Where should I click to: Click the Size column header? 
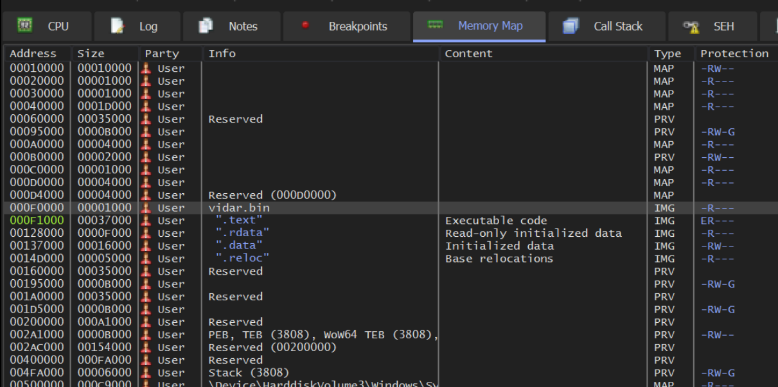tap(91, 54)
